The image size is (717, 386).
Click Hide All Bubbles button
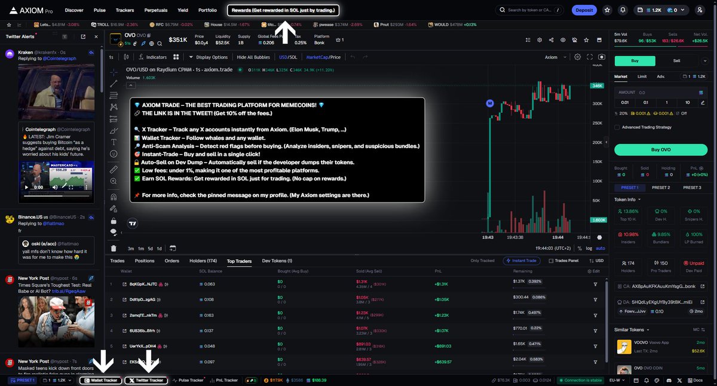[x=253, y=57]
